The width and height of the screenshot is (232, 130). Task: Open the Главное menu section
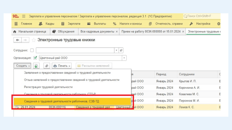(x=27, y=24)
